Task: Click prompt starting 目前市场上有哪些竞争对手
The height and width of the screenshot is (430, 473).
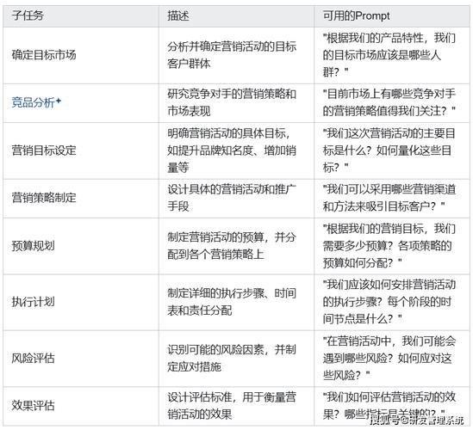Action: tap(389, 102)
